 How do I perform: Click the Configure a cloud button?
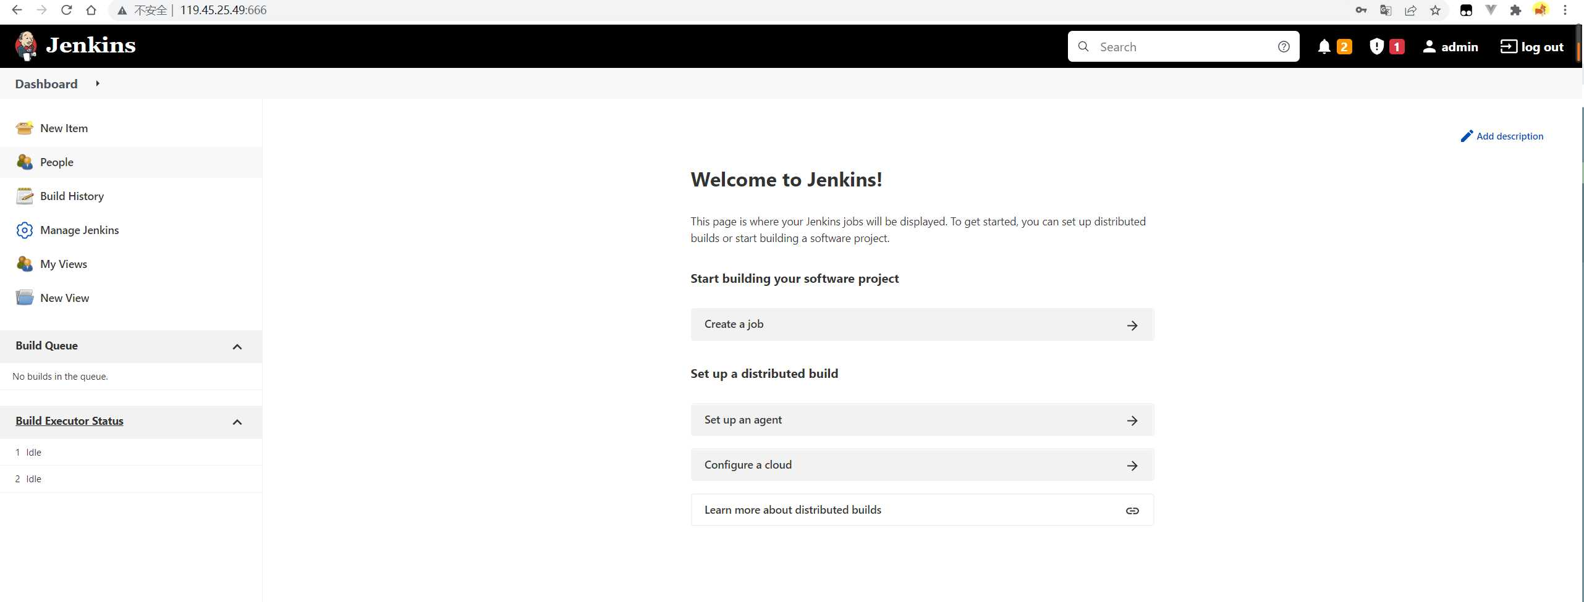[922, 465]
